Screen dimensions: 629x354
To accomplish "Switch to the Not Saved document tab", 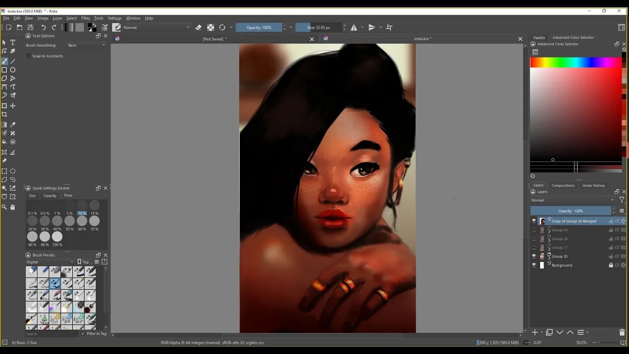I will point(215,39).
